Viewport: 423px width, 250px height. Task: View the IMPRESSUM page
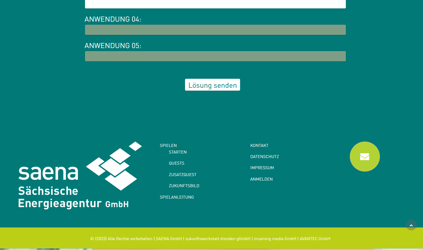click(x=262, y=168)
